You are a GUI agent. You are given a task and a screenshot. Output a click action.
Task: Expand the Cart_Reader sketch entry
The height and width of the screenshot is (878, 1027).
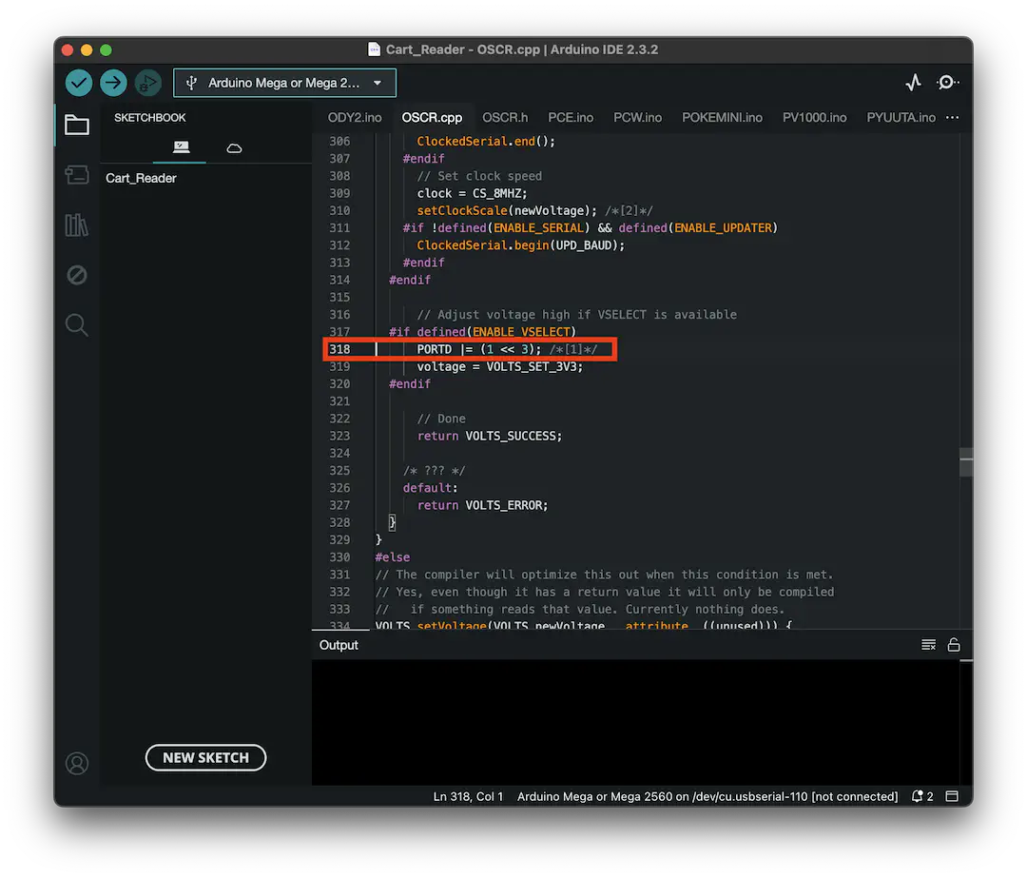coord(140,178)
